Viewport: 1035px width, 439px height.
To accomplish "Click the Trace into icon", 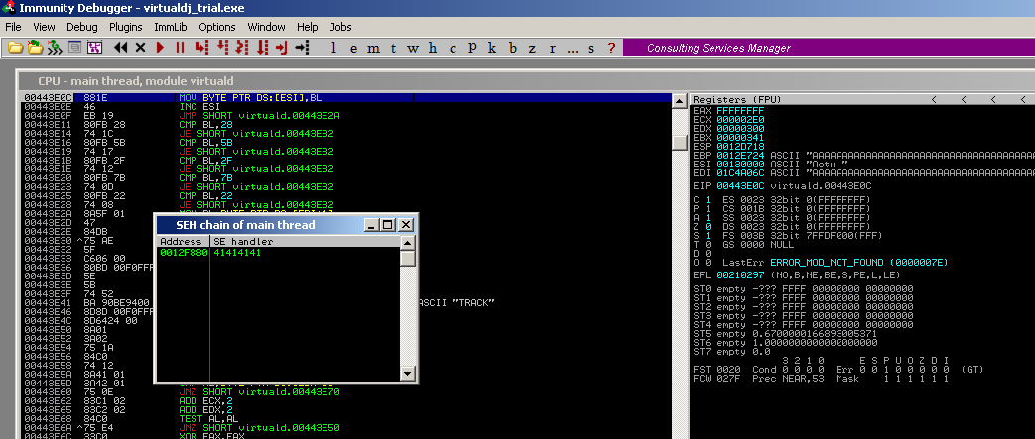I will click(x=242, y=47).
